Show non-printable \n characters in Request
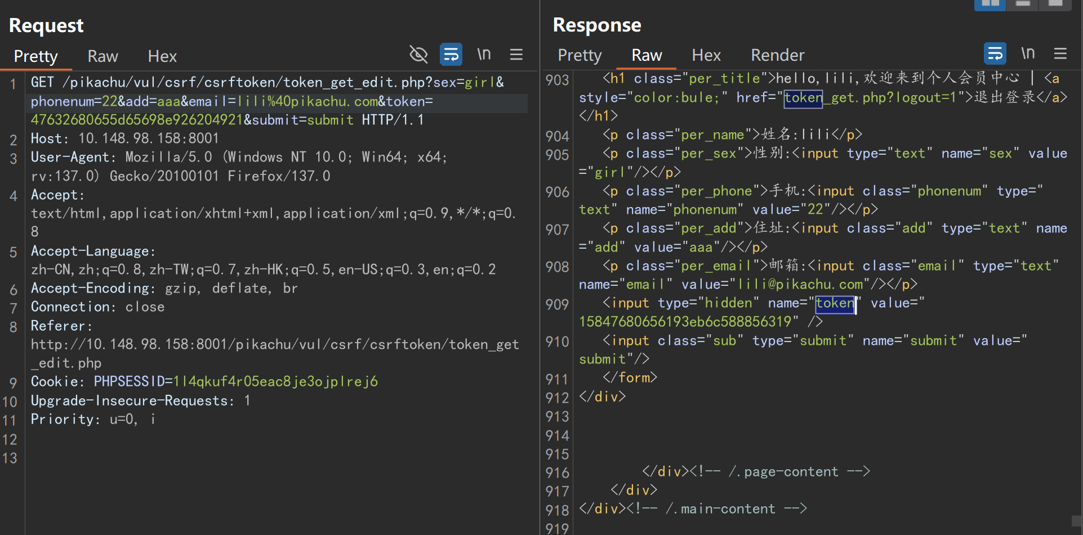The image size is (1083, 535). click(x=484, y=55)
